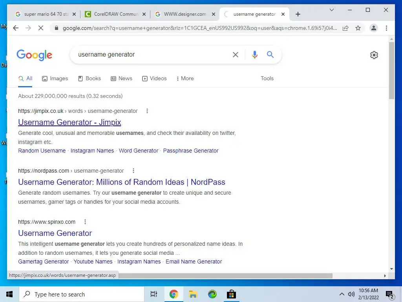
Task: Expand the More search filters menu
Action: 185,78
